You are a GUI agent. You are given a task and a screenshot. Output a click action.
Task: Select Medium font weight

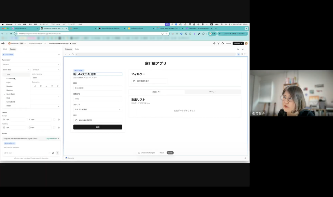pyautogui.click(x=16, y=90)
